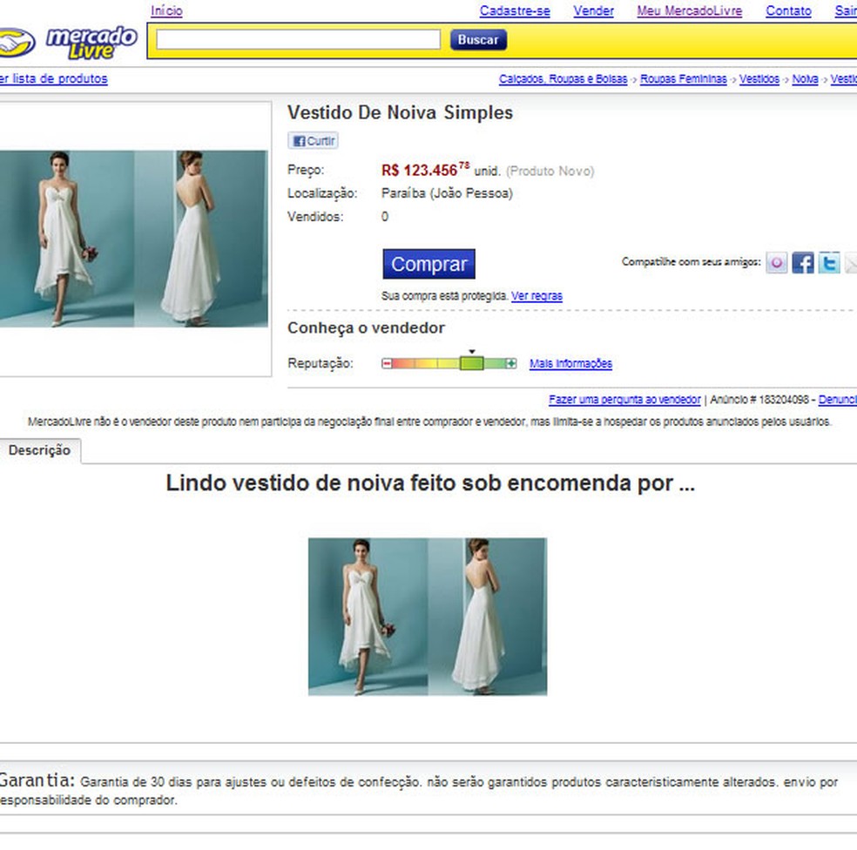This screenshot has height=850, width=857.
Task: Click Fazer uma pergunta ao vendedor
Action: (624, 400)
